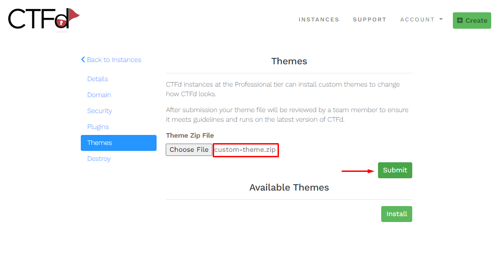Click the red arrow pointing at Submit

358,171
